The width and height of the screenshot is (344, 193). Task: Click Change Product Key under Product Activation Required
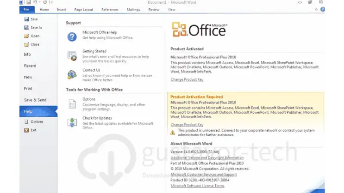point(187,125)
